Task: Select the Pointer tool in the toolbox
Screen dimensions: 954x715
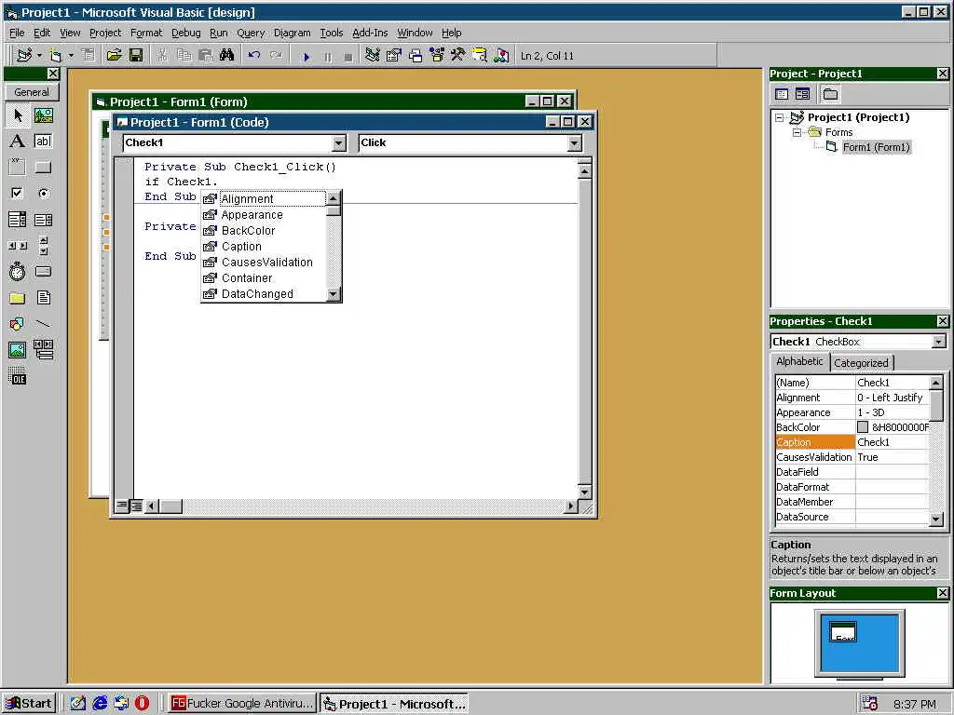Action: [18, 115]
